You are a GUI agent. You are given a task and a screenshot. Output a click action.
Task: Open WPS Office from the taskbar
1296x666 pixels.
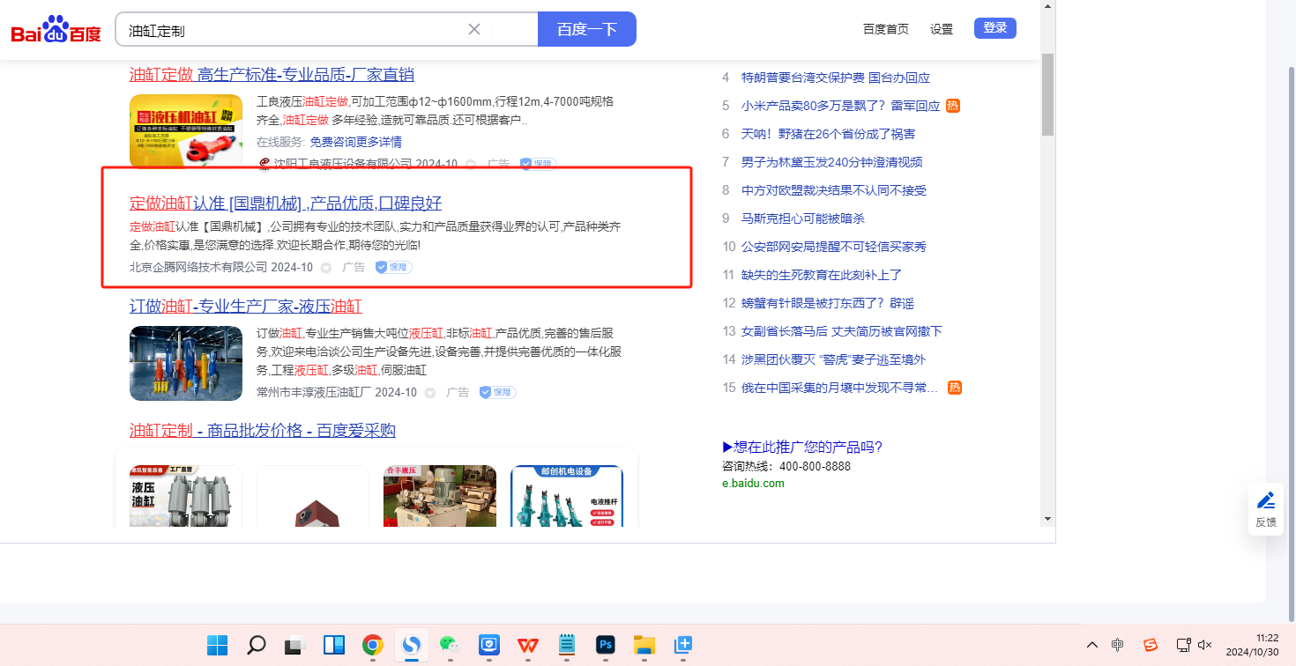527,645
